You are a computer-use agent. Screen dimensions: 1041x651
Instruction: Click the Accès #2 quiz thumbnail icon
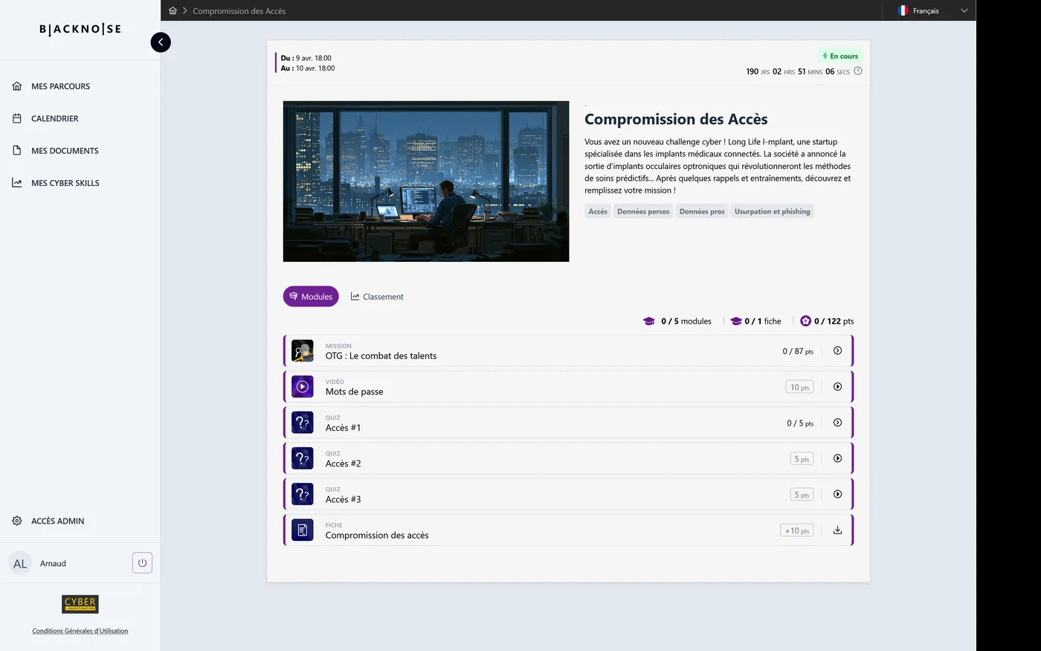click(303, 458)
